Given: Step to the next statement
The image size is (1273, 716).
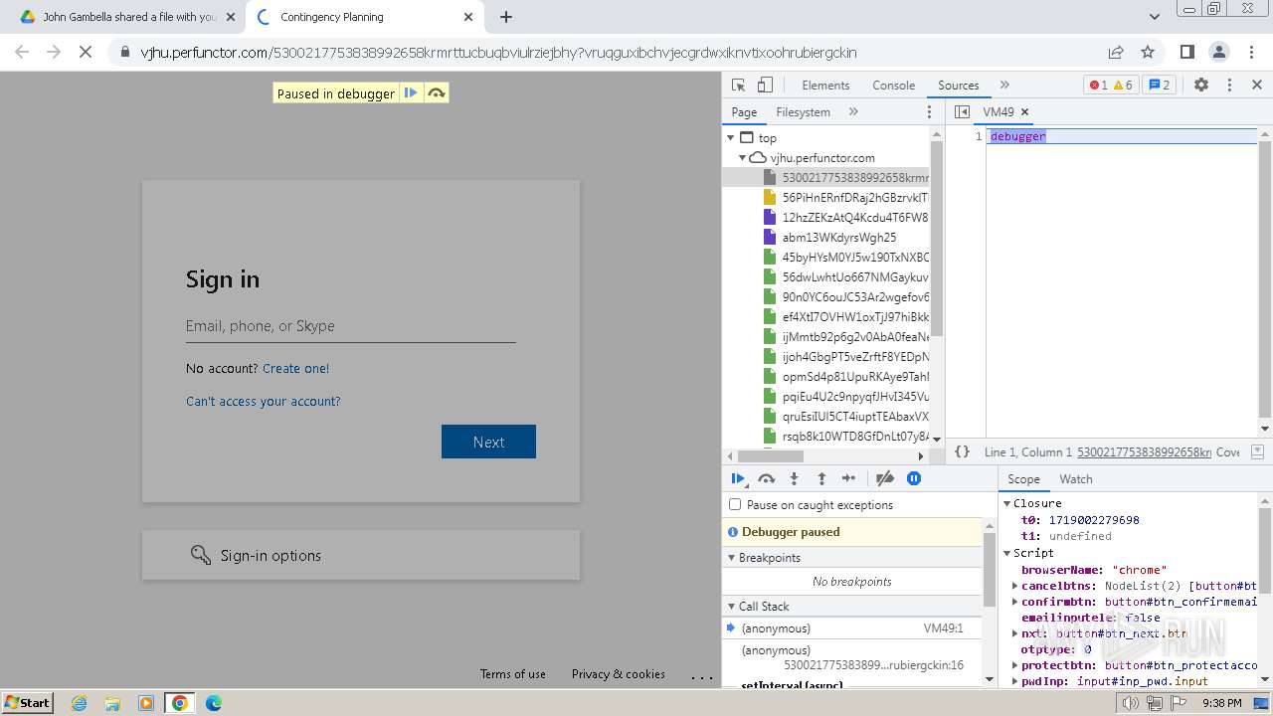Looking at the screenshot, I should (848, 479).
